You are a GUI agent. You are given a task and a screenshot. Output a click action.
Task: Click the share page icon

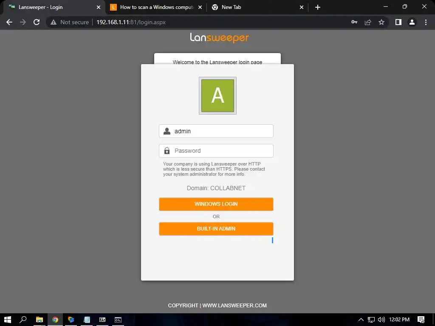click(368, 22)
